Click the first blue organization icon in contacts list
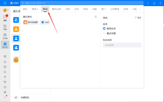This screenshot has height=102, width=164. (16, 20)
